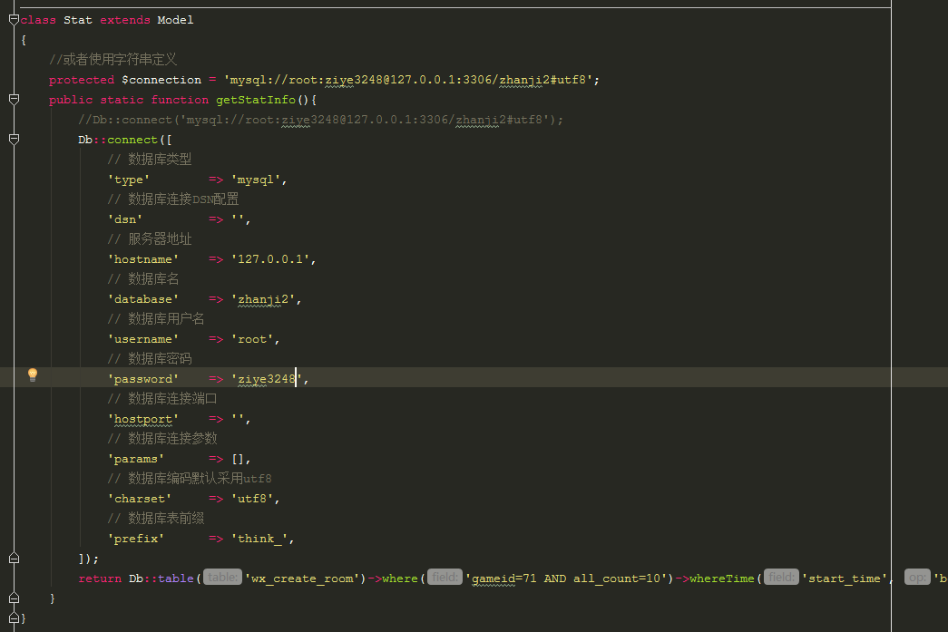Image resolution: width=948 pixels, height=632 pixels.
Task: Click the yellow lightbulb quick-fix icon
Action: click(33, 374)
